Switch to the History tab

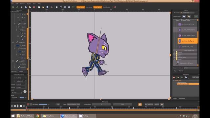(175, 98)
